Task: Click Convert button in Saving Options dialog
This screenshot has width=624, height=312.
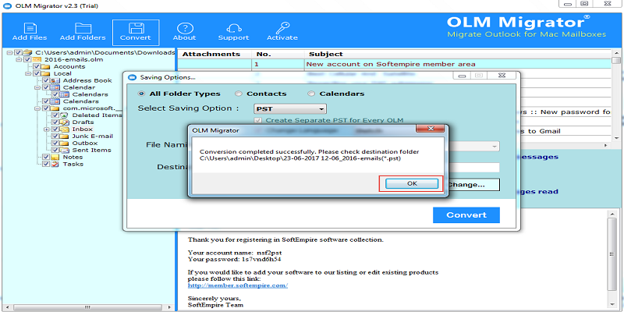Action: (466, 215)
